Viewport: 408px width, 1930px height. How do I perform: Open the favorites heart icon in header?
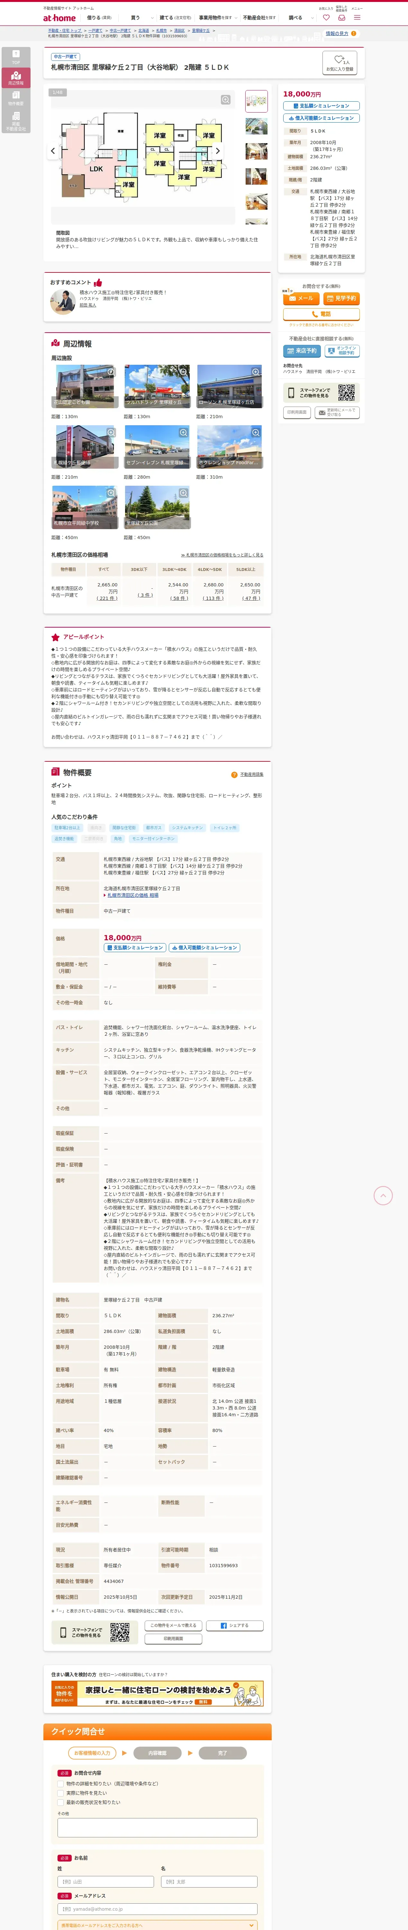click(x=326, y=17)
